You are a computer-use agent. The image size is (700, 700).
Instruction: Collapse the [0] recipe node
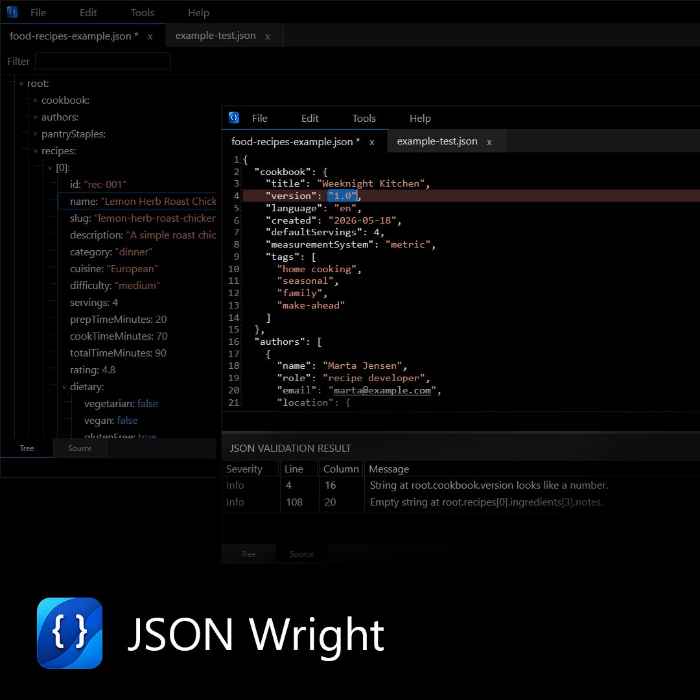[50, 168]
